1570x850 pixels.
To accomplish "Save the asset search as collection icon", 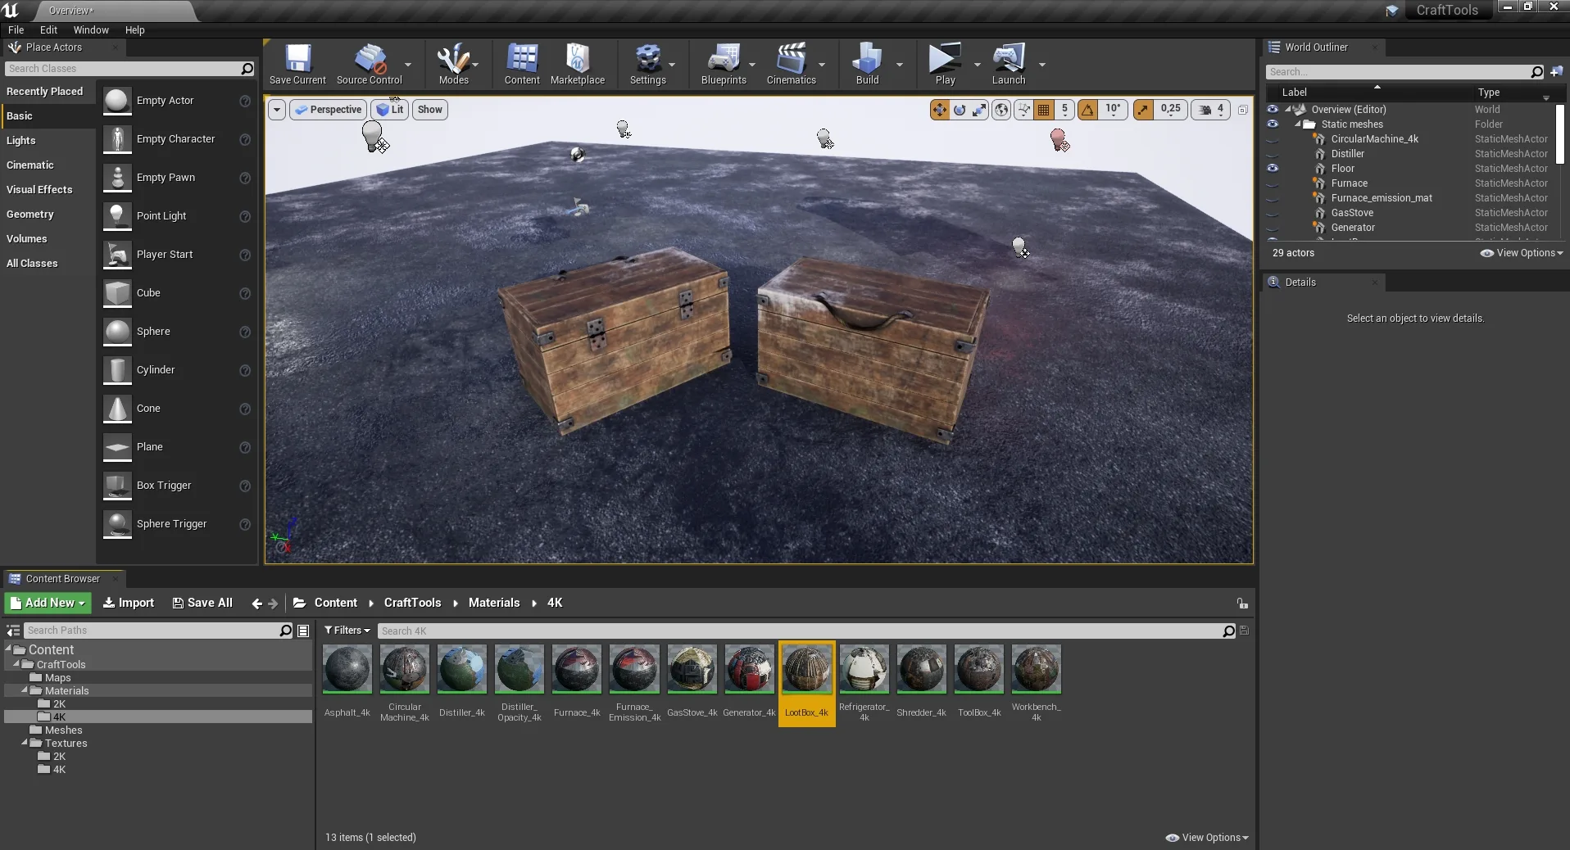I will click(1244, 631).
